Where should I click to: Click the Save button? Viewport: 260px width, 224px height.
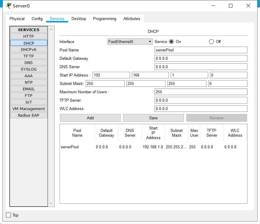[x=153, y=118]
